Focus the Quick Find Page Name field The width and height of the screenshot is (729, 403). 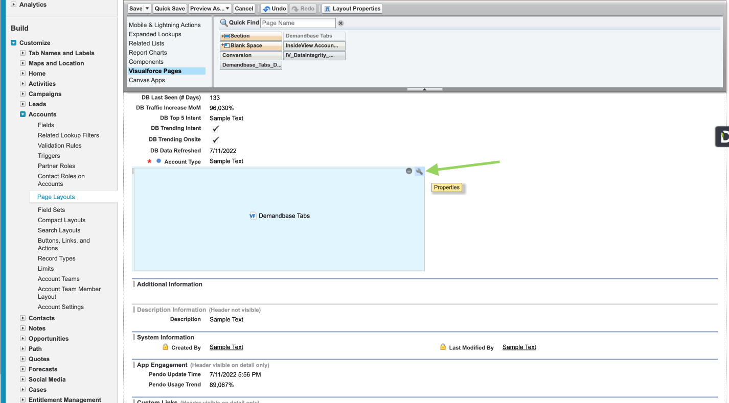point(298,23)
